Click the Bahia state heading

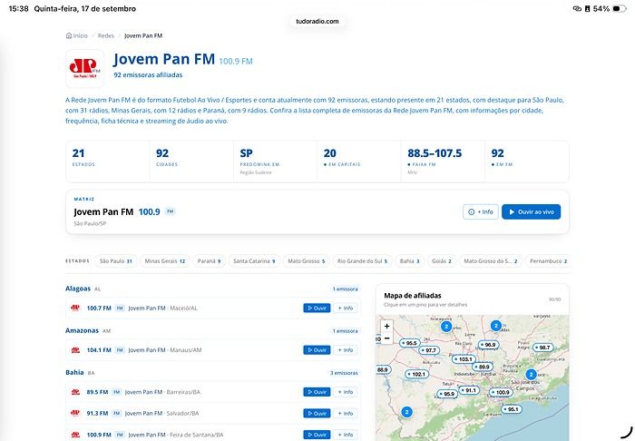pyautogui.click(x=74, y=373)
